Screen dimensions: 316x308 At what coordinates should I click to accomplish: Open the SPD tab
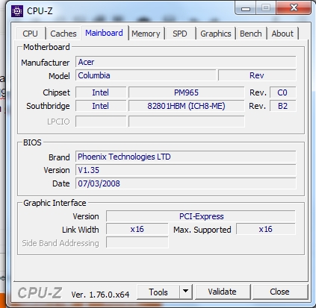point(180,34)
